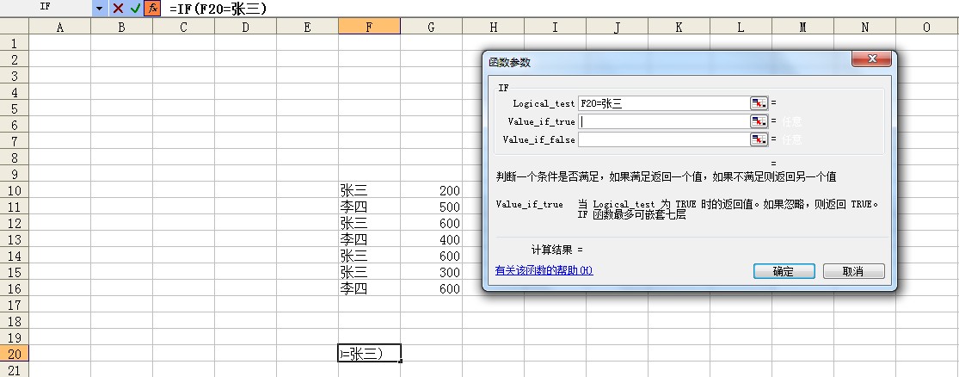Click cell F12 containing 张三
Screen dimensions: 959x377
coord(369,223)
